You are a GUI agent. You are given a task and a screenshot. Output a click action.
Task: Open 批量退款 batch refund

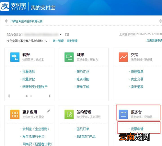[x=29, y=72]
